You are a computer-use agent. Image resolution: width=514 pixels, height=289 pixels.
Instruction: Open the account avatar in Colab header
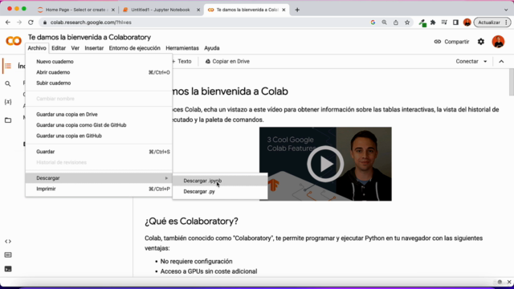point(498,42)
